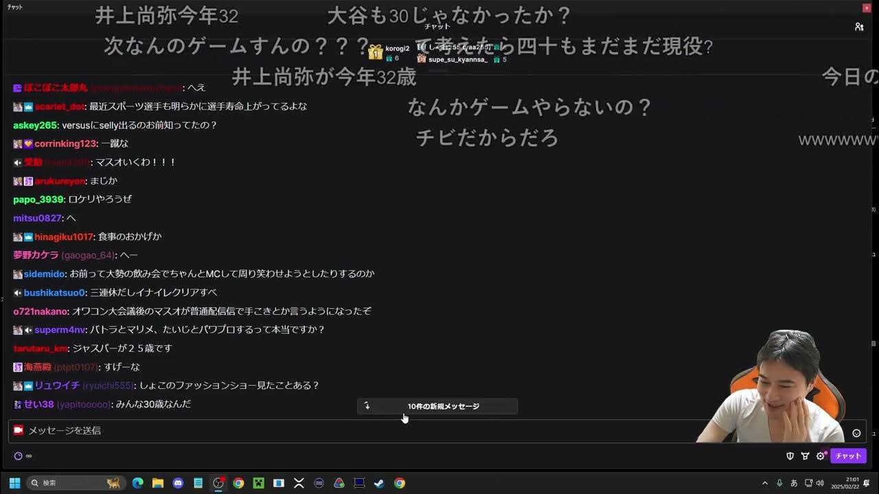Viewport: 879px width, 494px height.
Task: Click the red icon left of message field
Action: pyautogui.click(x=19, y=430)
